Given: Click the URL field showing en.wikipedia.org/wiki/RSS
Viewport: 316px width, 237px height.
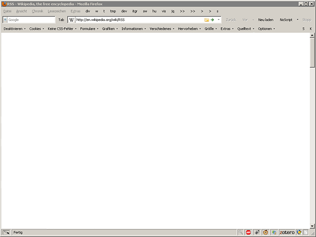Looking at the screenshot, I should click(x=139, y=20).
